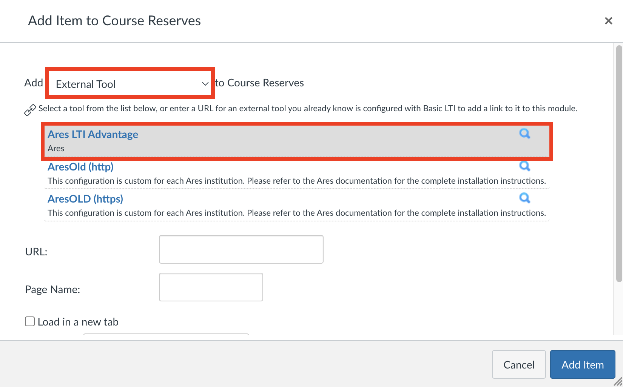Viewport: 623px width, 387px height.
Task: Click into the Page Name field
Action: tap(211, 287)
